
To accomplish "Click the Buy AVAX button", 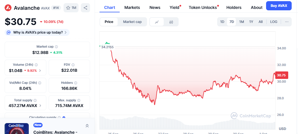I will tap(279, 6).
